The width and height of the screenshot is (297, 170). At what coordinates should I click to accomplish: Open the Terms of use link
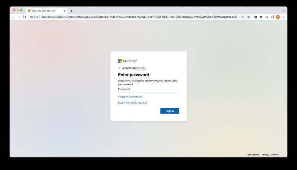click(253, 155)
